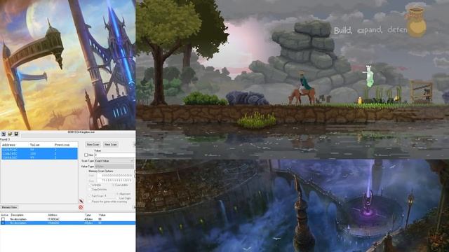Screen dimensions: 449x252
Task: Click the Found: 3 results count label
Action: point(5,139)
